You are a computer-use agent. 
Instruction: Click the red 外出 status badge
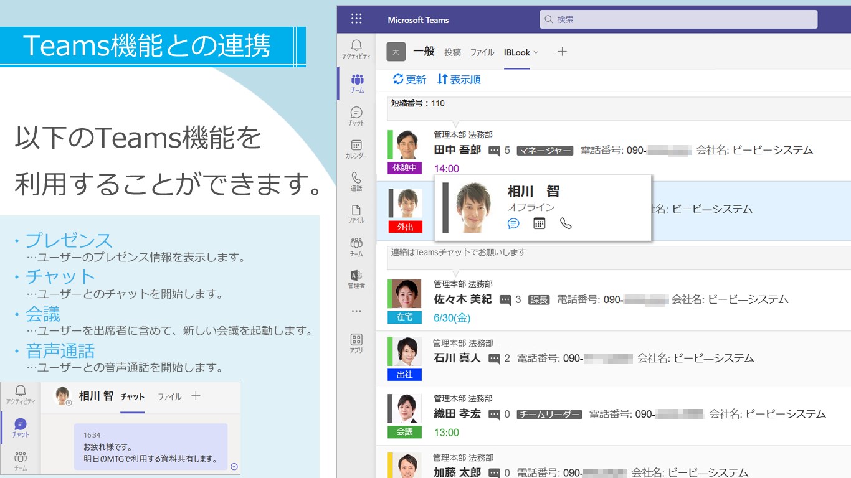[x=405, y=227]
